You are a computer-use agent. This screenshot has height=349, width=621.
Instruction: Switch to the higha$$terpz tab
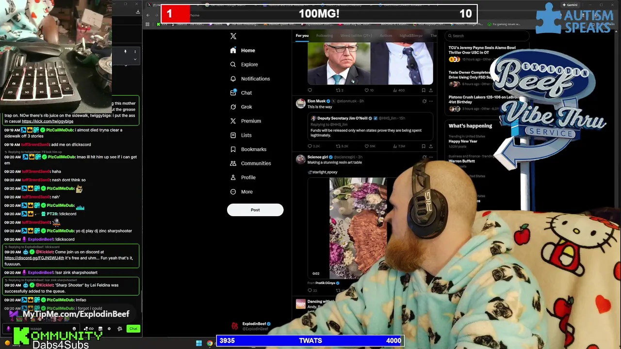point(411,35)
